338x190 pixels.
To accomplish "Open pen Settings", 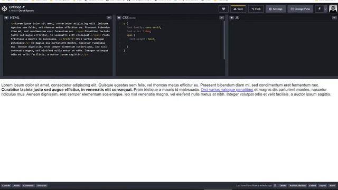I will coord(276,9).
